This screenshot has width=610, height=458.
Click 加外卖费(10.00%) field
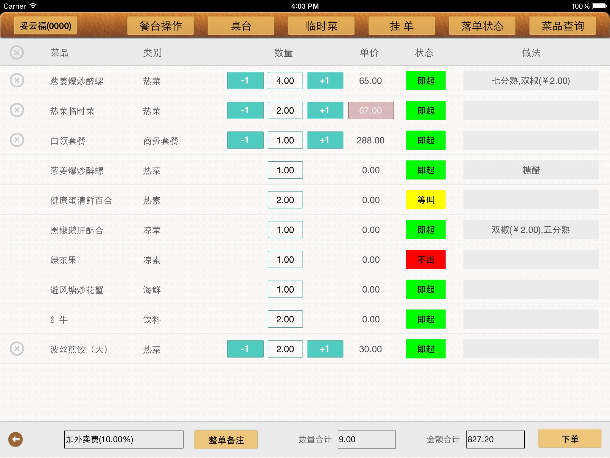124,439
